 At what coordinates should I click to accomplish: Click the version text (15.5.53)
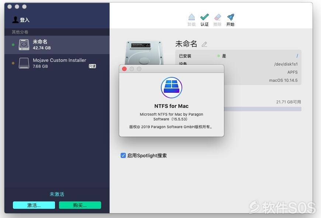pyautogui.click(x=180, y=119)
